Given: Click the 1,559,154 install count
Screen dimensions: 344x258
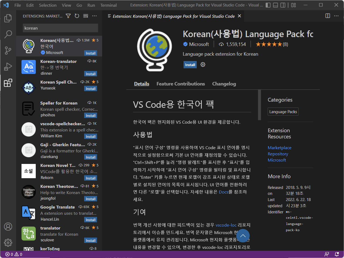Looking at the screenshot, I should click(232, 44).
